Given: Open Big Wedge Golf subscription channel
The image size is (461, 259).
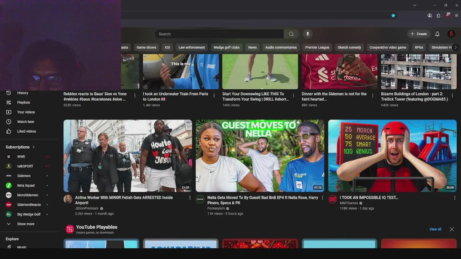Looking at the screenshot, I should pos(29,214).
